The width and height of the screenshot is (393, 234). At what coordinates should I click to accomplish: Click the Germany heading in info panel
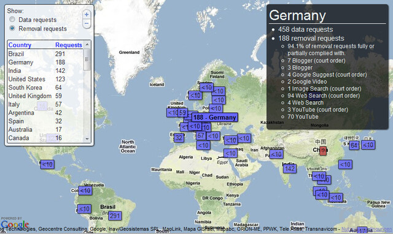297,15
